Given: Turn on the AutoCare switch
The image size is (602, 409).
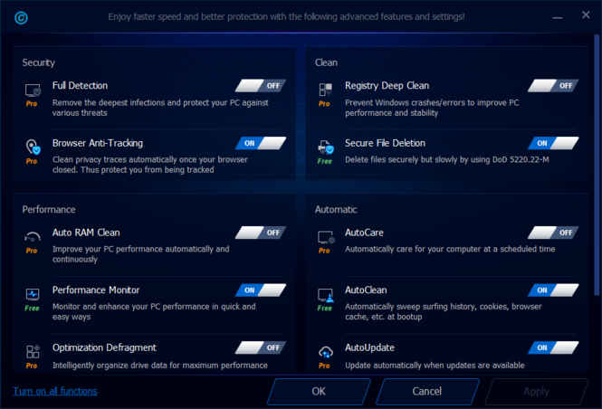Looking at the screenshot, I should click(x=553, y=233).
